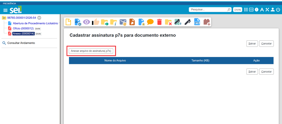Click the dashed yellow document icon
Screen dimensions: 282x124
coord(68,22)
